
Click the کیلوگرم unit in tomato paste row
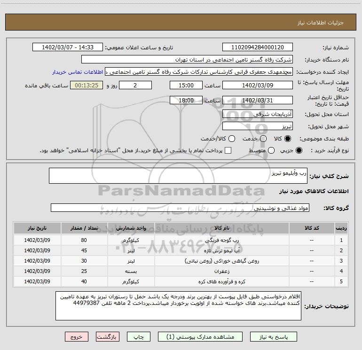(x=131, y=240)
